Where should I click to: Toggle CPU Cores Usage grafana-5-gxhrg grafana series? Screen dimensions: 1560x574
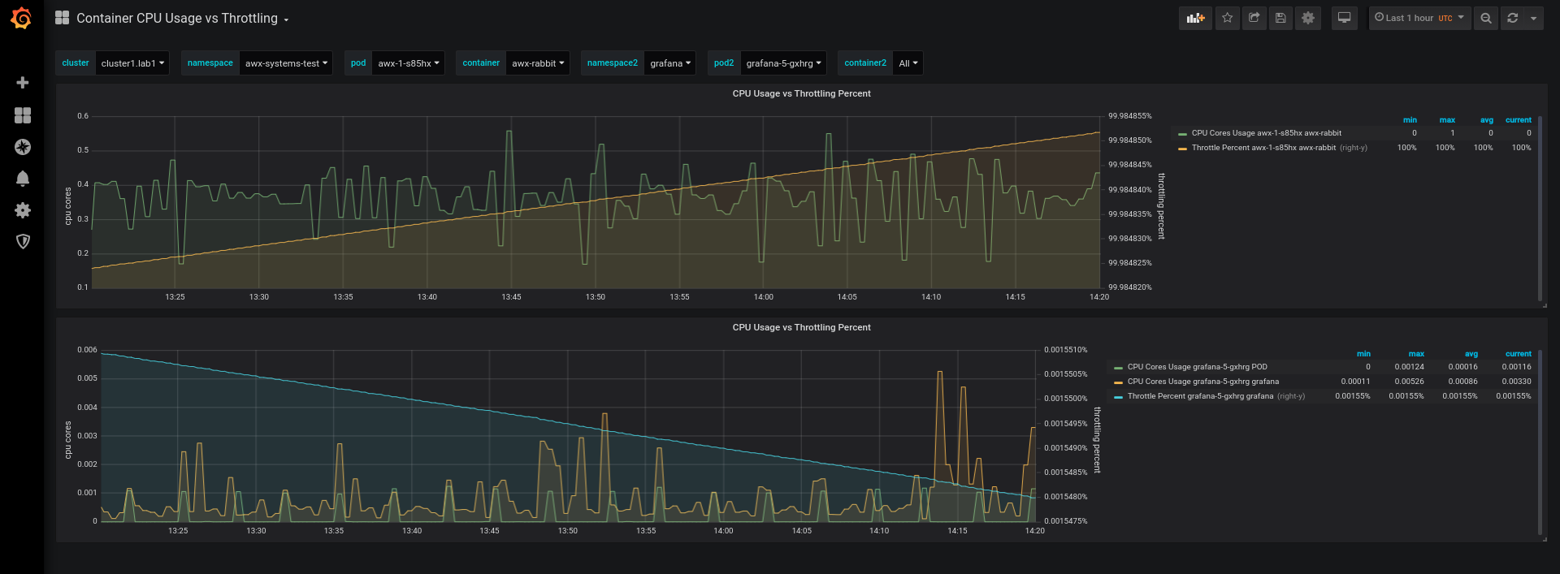[1202, 382]
